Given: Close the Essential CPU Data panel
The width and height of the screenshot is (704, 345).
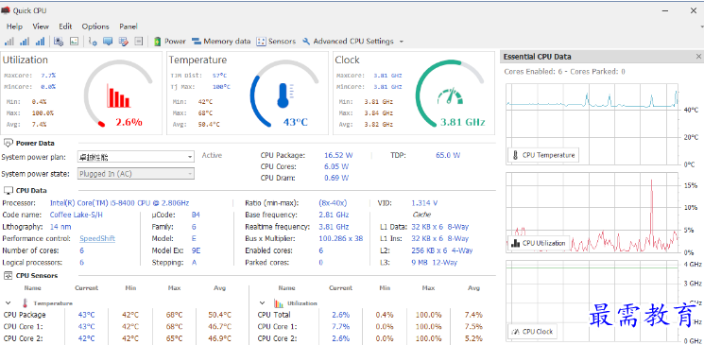Looking at the screenshot, I should 698,57.
